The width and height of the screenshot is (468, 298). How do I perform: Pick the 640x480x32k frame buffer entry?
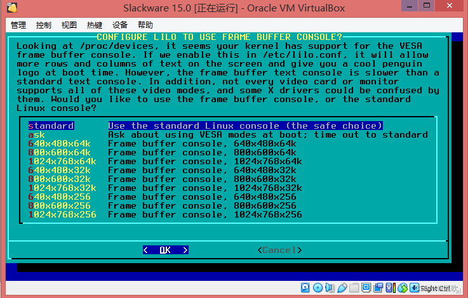[x=162, y=171]
